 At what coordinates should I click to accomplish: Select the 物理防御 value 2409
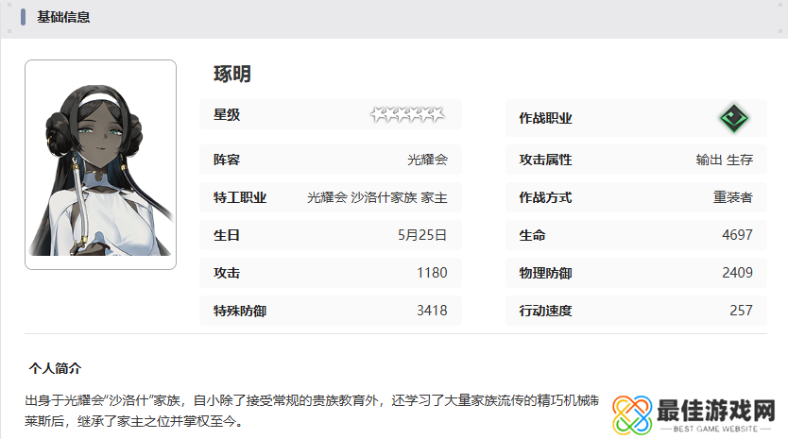737,272
